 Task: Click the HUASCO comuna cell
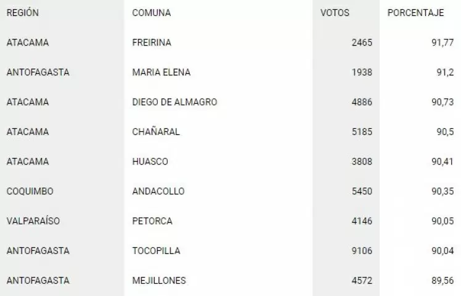click(x=150, y=161)
